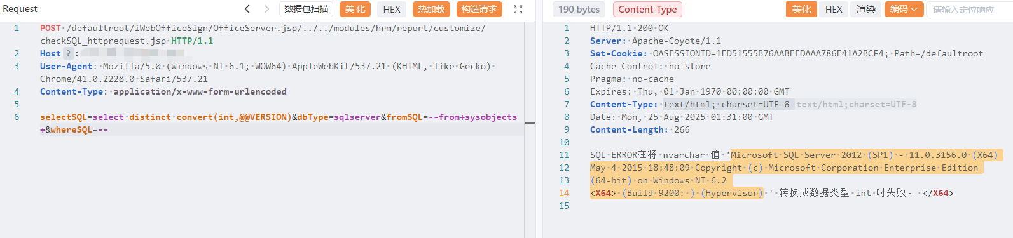Click the POST method in request line
Screen dimensions: 1013x238
coord(50,28)
